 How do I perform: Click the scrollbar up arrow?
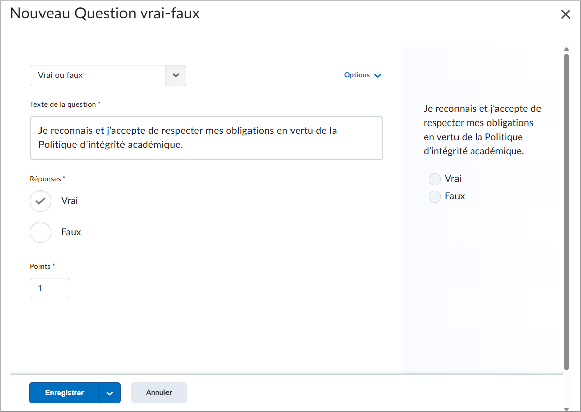point(567,49)
